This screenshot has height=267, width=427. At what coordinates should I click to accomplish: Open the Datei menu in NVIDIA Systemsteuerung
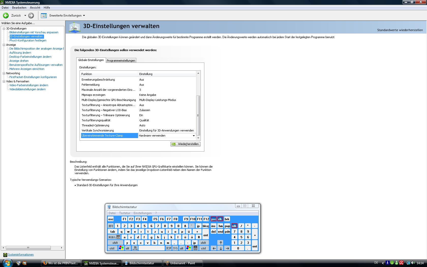coord(5,8)
